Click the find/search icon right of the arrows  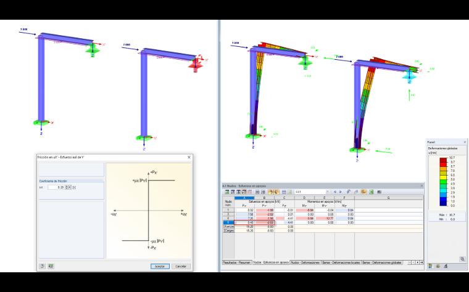(x=349, y=192)
